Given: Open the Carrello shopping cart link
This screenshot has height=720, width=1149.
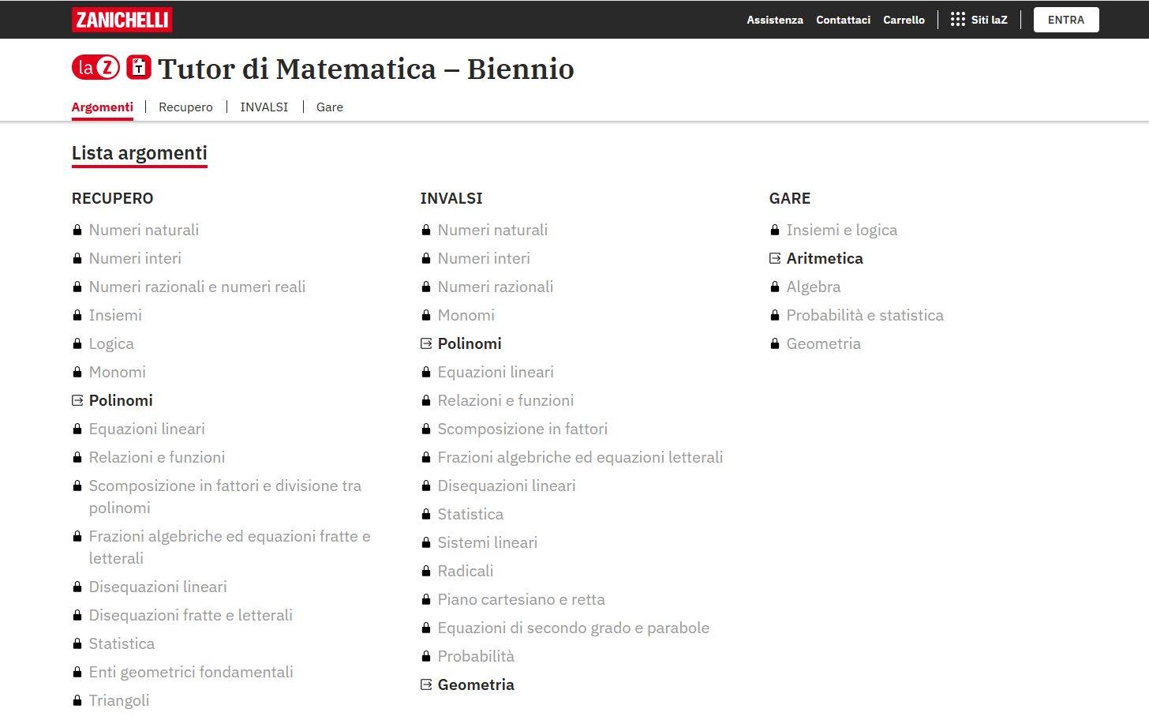Looking at the screenshot, I should coord(904,20).
